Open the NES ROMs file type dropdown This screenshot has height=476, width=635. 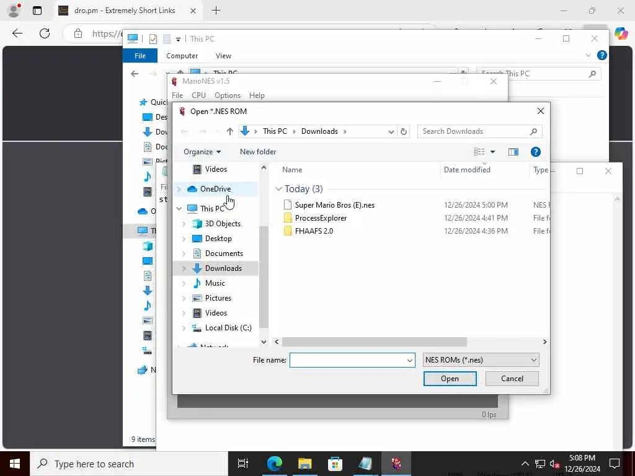pyautogui.click(x=481, y=360)
